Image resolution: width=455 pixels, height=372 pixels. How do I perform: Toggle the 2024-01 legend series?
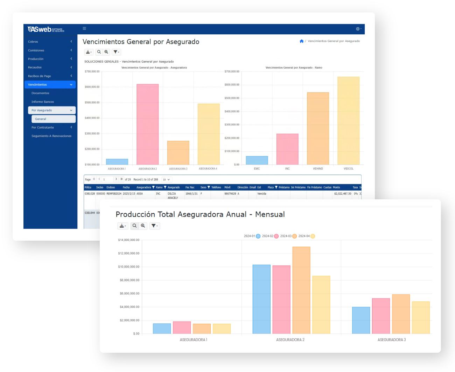(258, 236)
